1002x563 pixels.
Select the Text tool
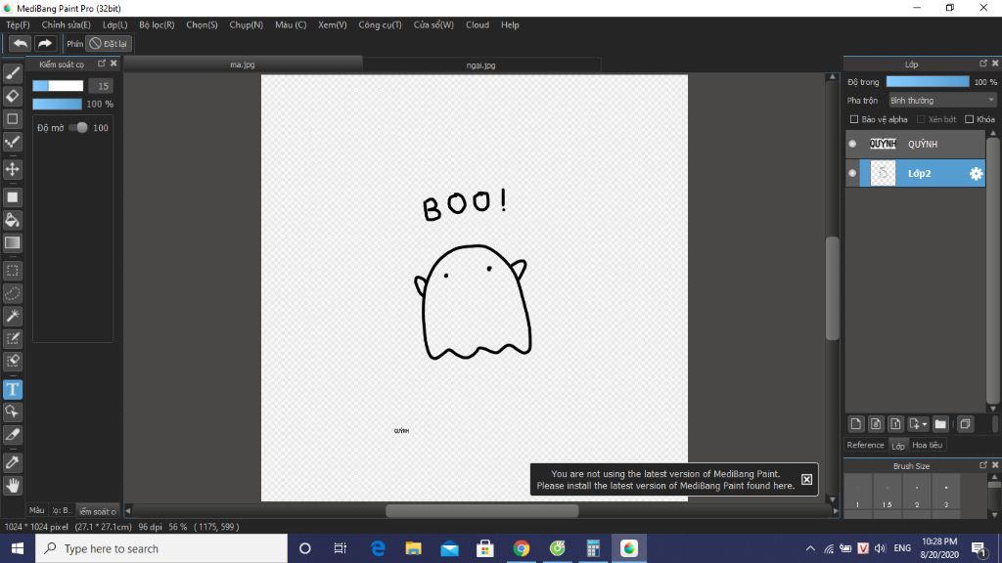coord(12,389)
